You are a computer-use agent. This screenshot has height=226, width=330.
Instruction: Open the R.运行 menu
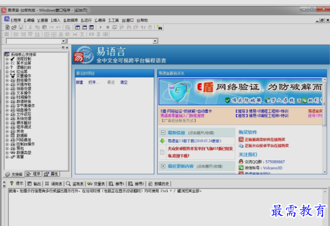(86, 20)
